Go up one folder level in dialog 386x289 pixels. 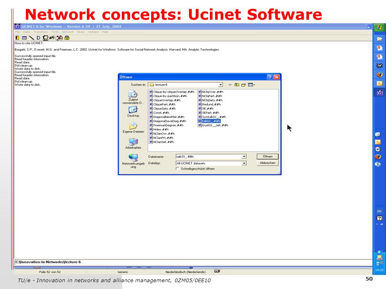(237, 85)
